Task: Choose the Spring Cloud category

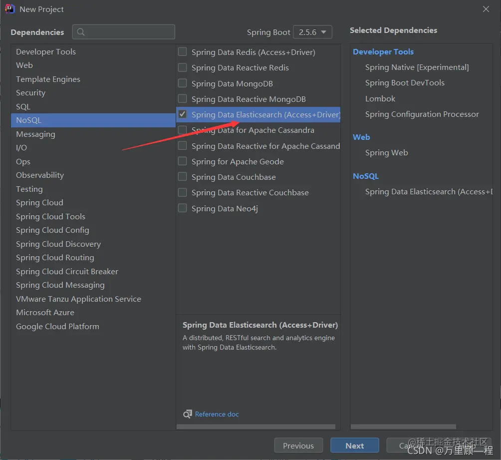Action: 93,203
